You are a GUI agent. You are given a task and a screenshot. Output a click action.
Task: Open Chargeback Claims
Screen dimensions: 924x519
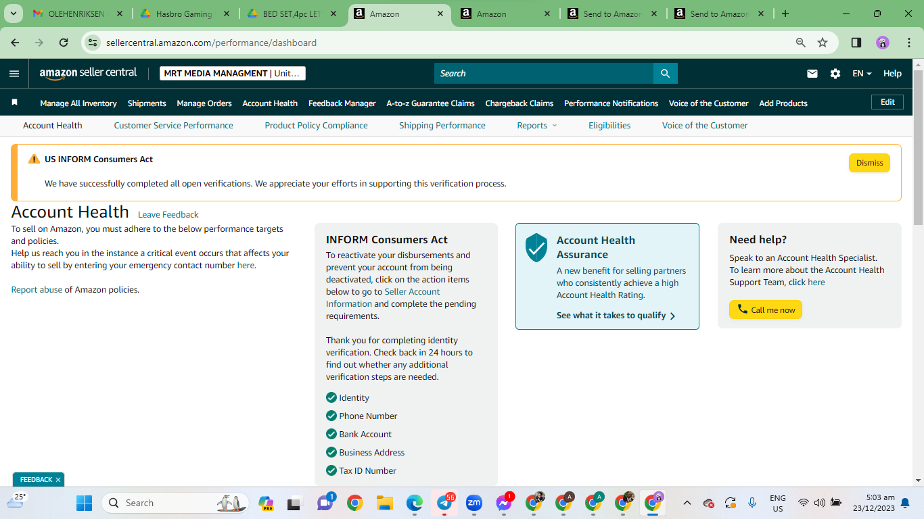pyautogui.click(x=519, y=103)
